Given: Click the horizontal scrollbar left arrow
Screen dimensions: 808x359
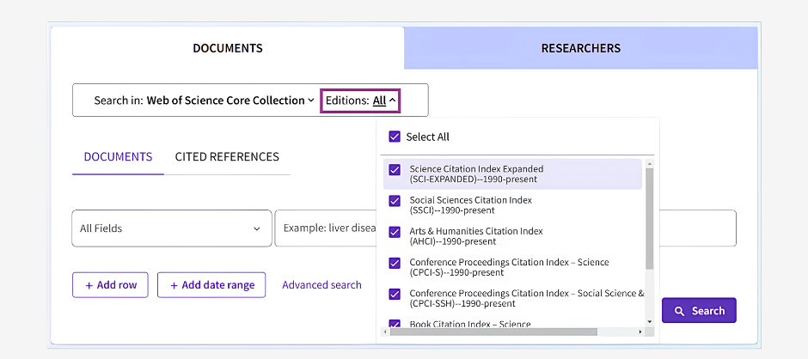Looking at the screenshot, I should click(385, 332).
